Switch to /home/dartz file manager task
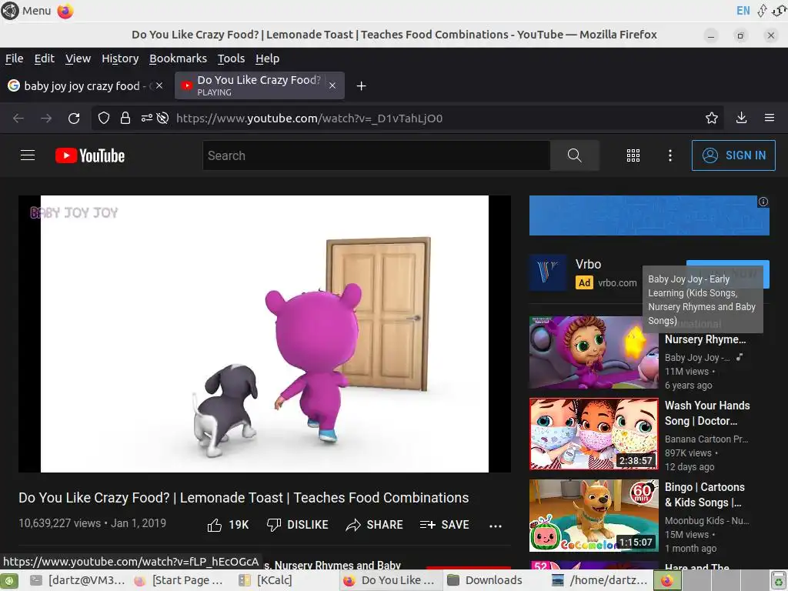The width and height of the screenshot is (788, 591). 599,580
